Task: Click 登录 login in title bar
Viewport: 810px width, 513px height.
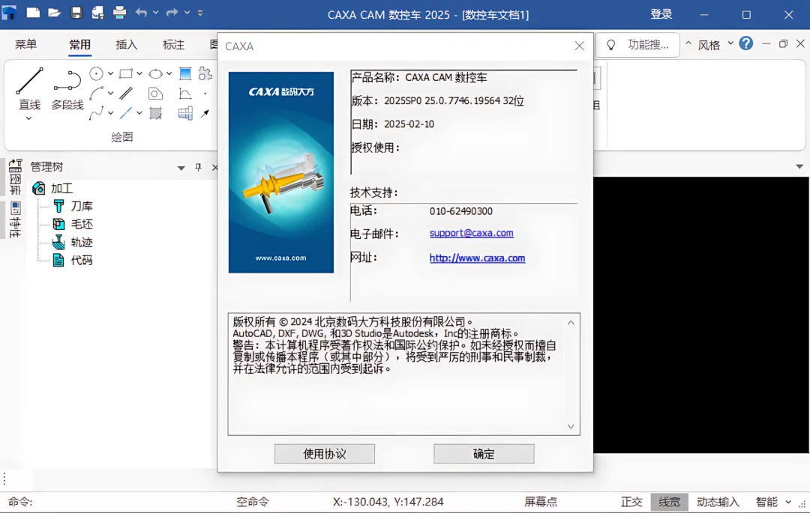Action: pos(661,14)
